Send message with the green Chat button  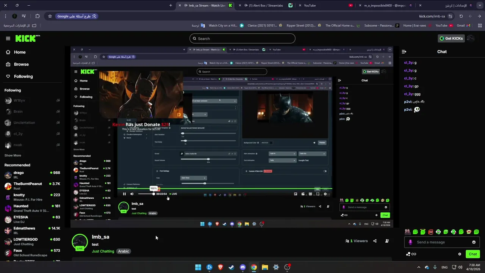[x=472, y=254]
